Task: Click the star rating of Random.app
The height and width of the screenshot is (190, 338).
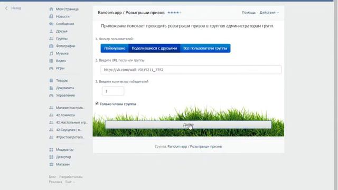Action: pyautogui.click(x=174, y=13)
